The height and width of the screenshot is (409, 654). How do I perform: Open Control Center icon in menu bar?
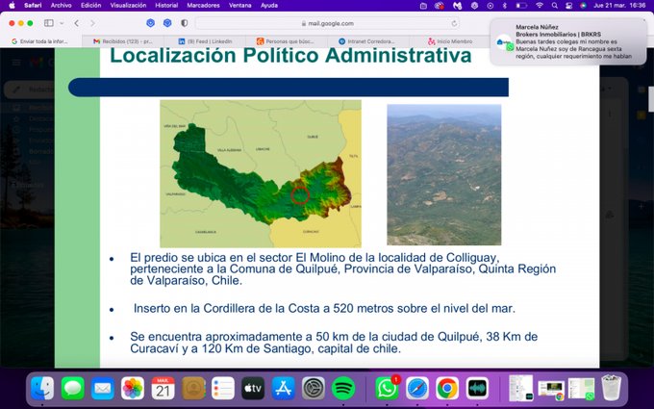pos(568,6)
